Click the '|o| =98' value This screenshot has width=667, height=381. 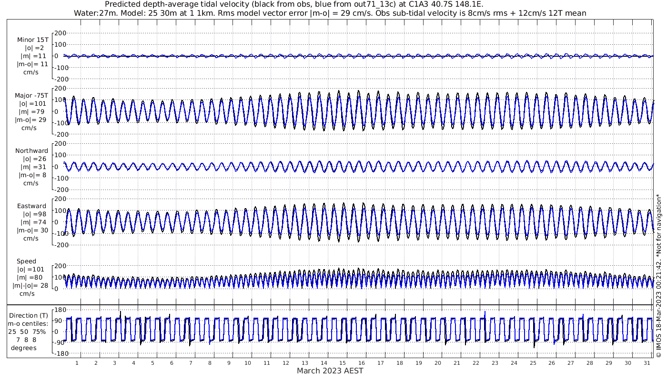(34, 214)
